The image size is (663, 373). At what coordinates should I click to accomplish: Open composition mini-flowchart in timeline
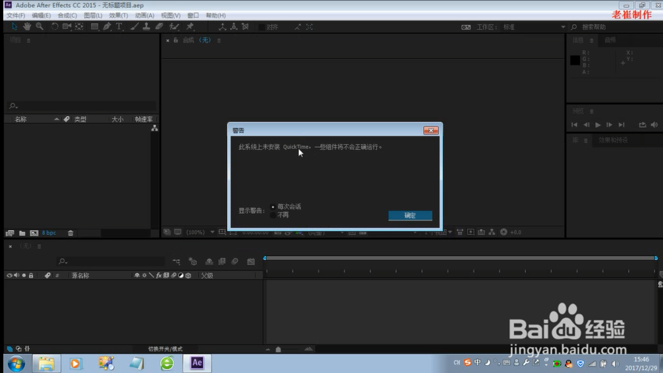pyautogui.click(x=176, y=262)
